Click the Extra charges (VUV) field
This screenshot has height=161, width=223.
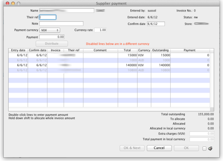202,133
